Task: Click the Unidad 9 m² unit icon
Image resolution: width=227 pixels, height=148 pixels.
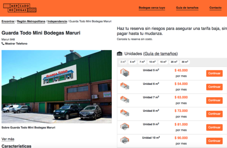Action: pos(125,127)
